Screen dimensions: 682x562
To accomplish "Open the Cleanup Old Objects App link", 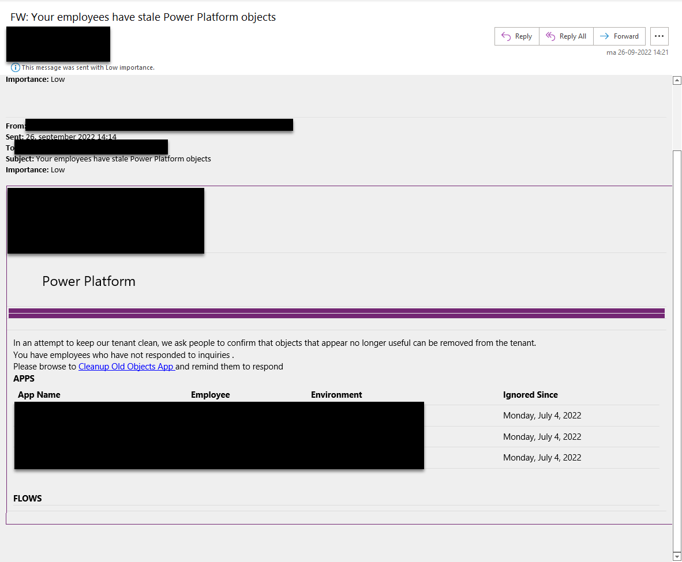I will [126, 366].
